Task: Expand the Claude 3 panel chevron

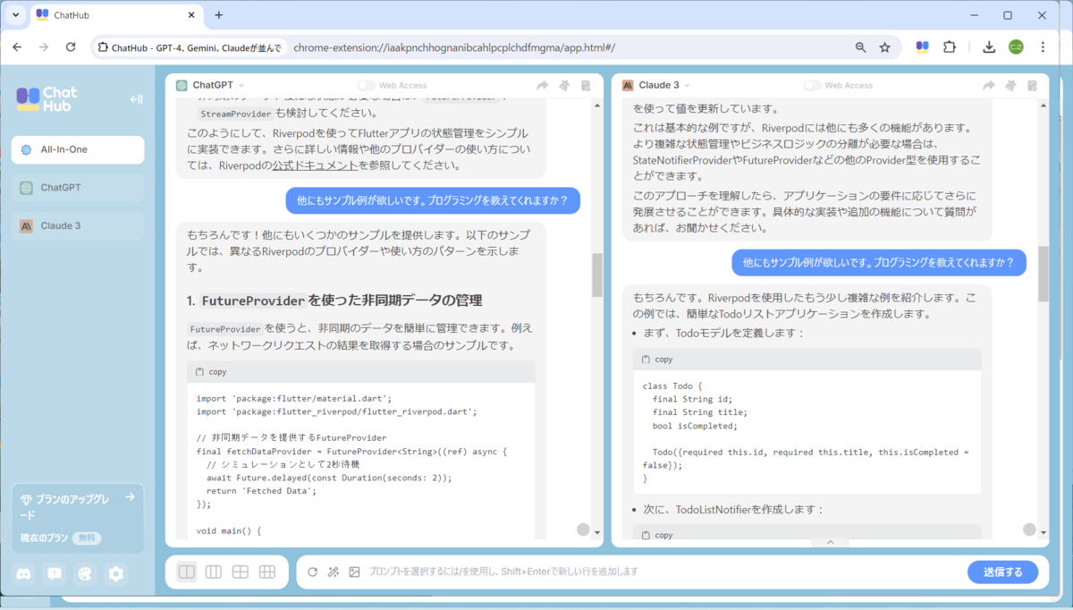Action: [830, 542]
